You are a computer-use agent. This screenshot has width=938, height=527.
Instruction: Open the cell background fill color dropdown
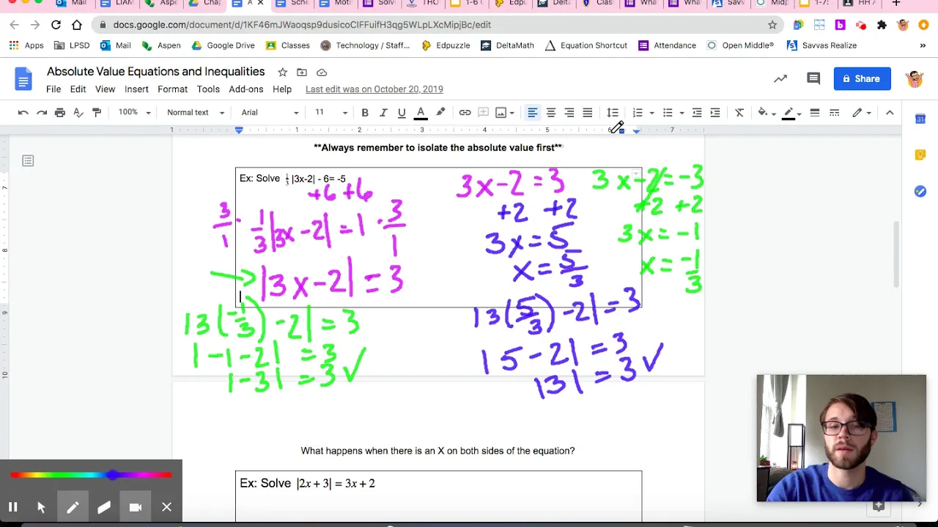click(767, 113)
